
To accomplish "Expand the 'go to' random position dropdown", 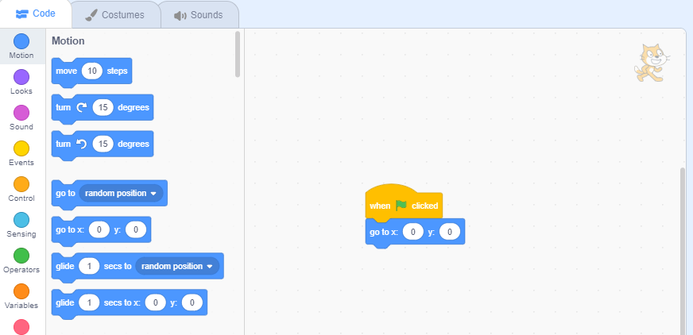I will tap(122, 193).
